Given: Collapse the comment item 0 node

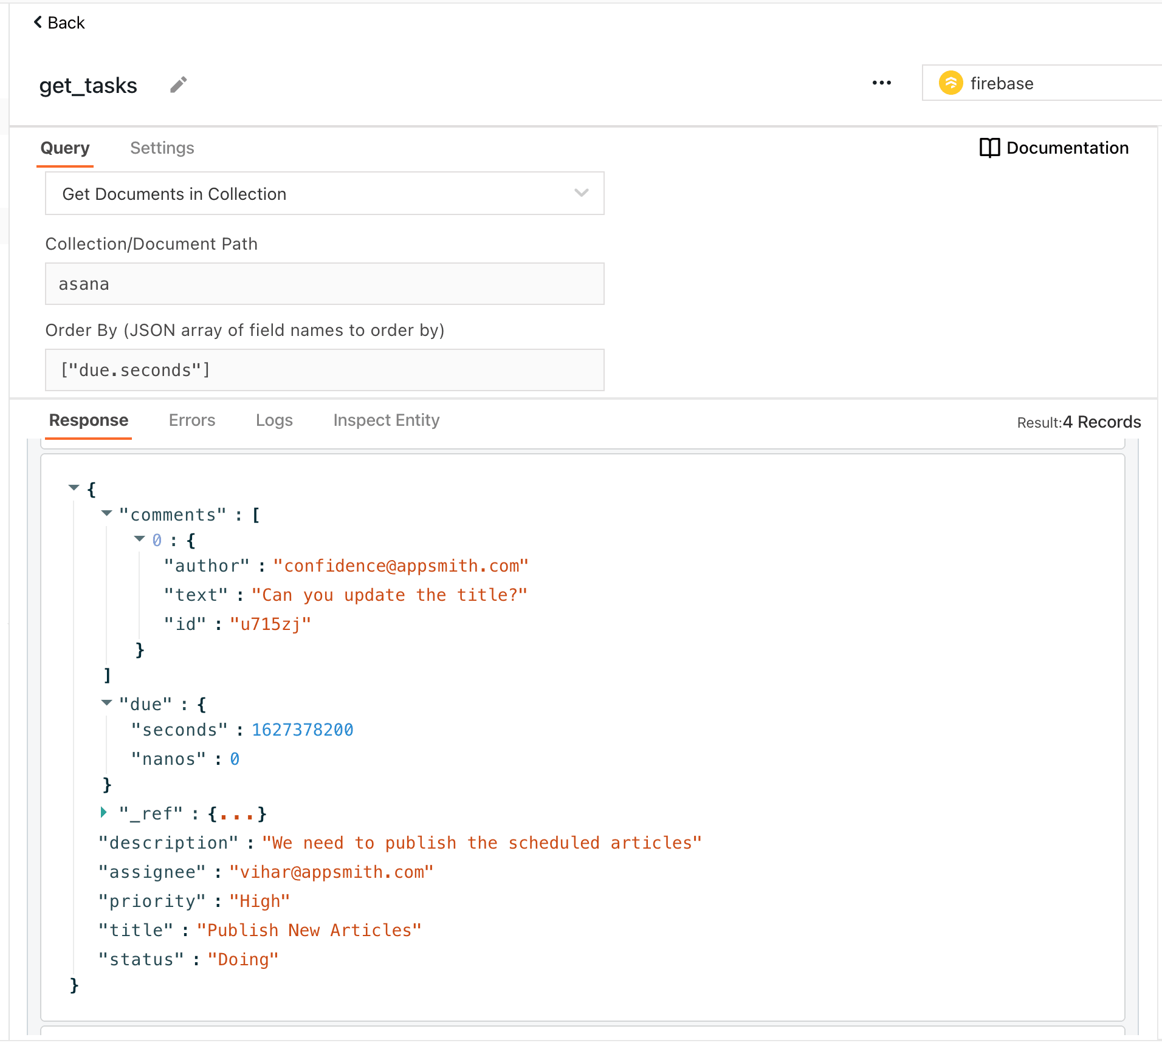Looking at the screenshot, I should point(140,539).
